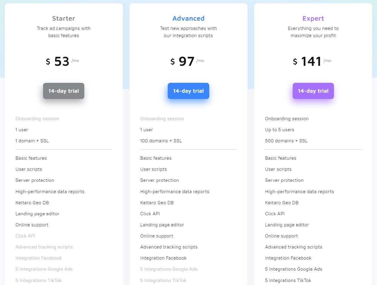Start the Expert plan 14-day trial
This screenshot has width=377, height=285.
(313, 91)
